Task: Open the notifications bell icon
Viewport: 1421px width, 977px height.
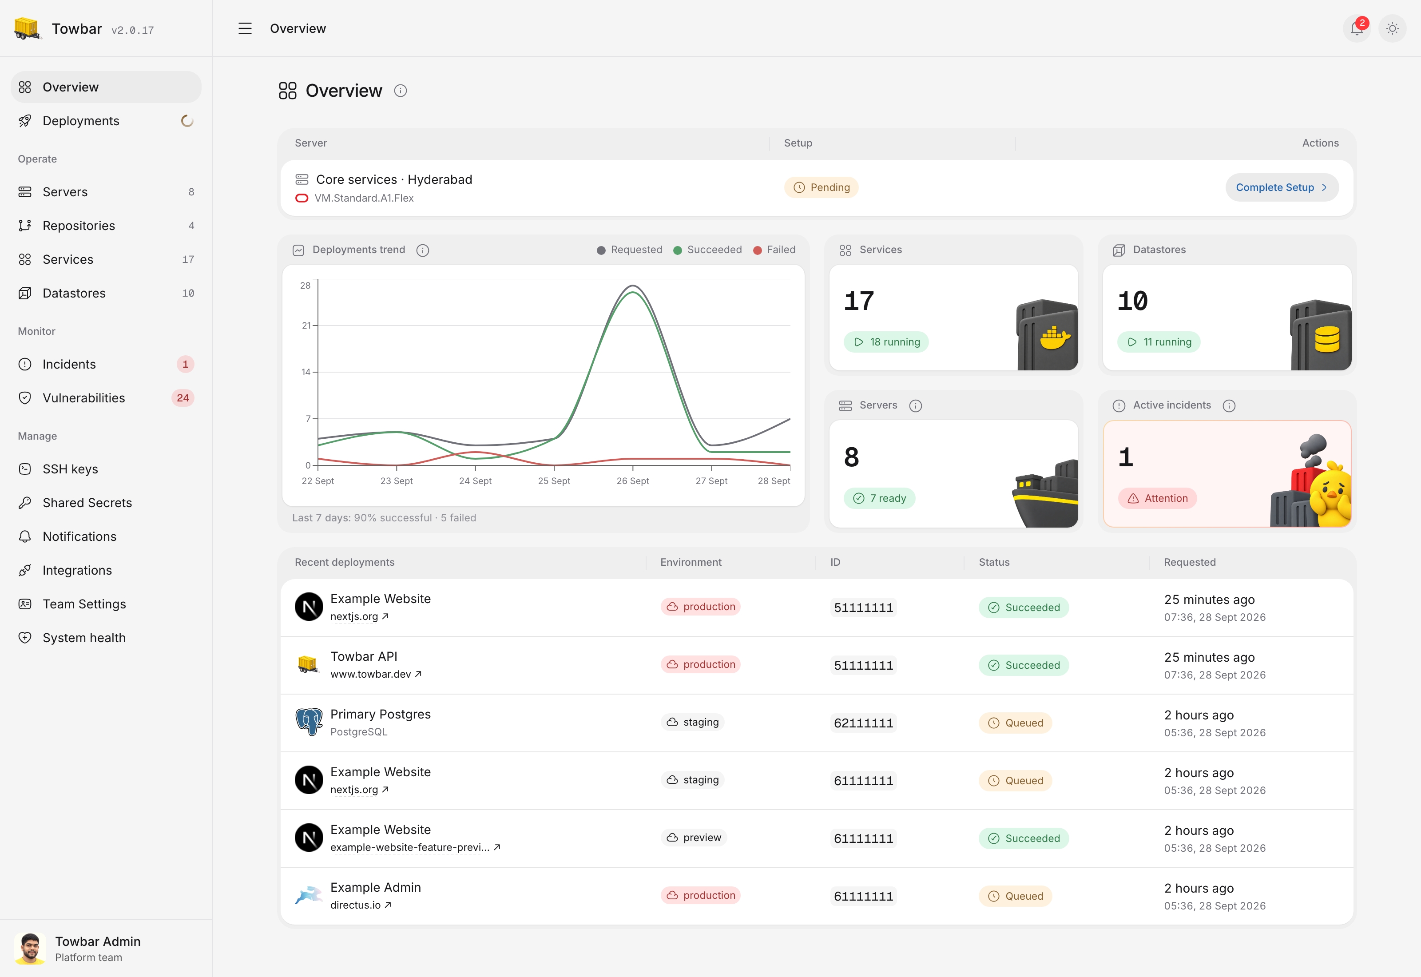Action: 1357,28
